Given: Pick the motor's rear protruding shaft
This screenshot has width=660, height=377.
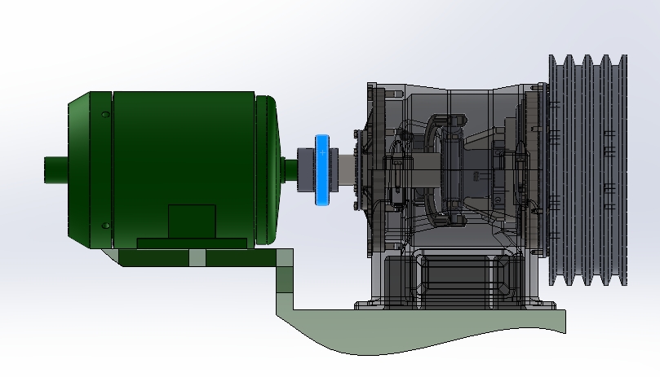Looking at the screenshot, I should coord(55,170).
